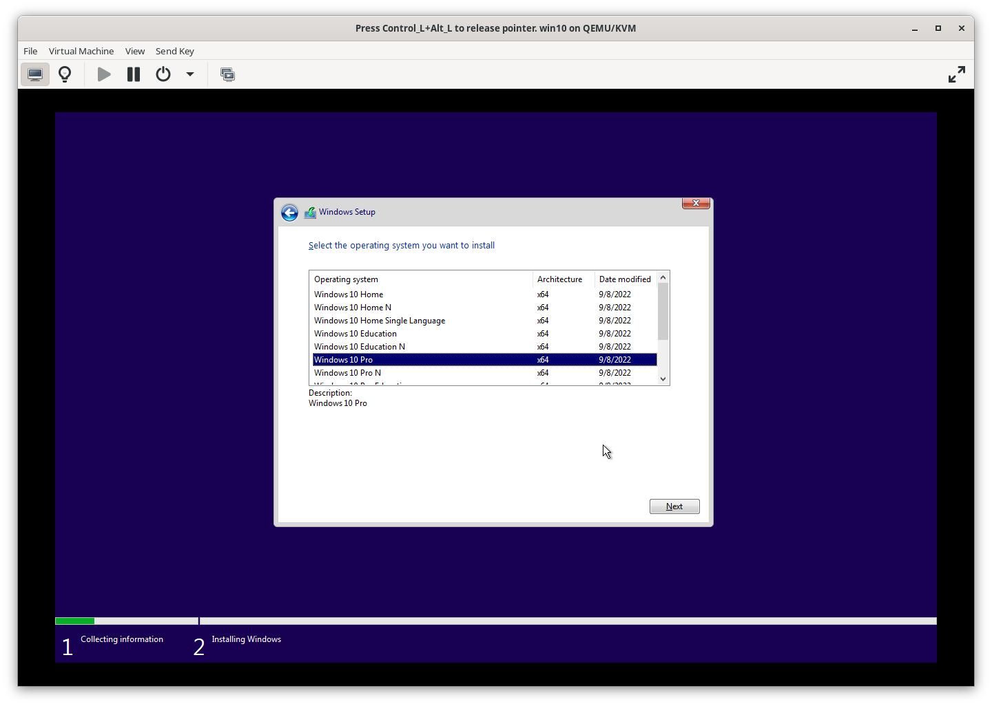Pause the virtual machine
Screen dimensions: 992x706
[134, 74]
